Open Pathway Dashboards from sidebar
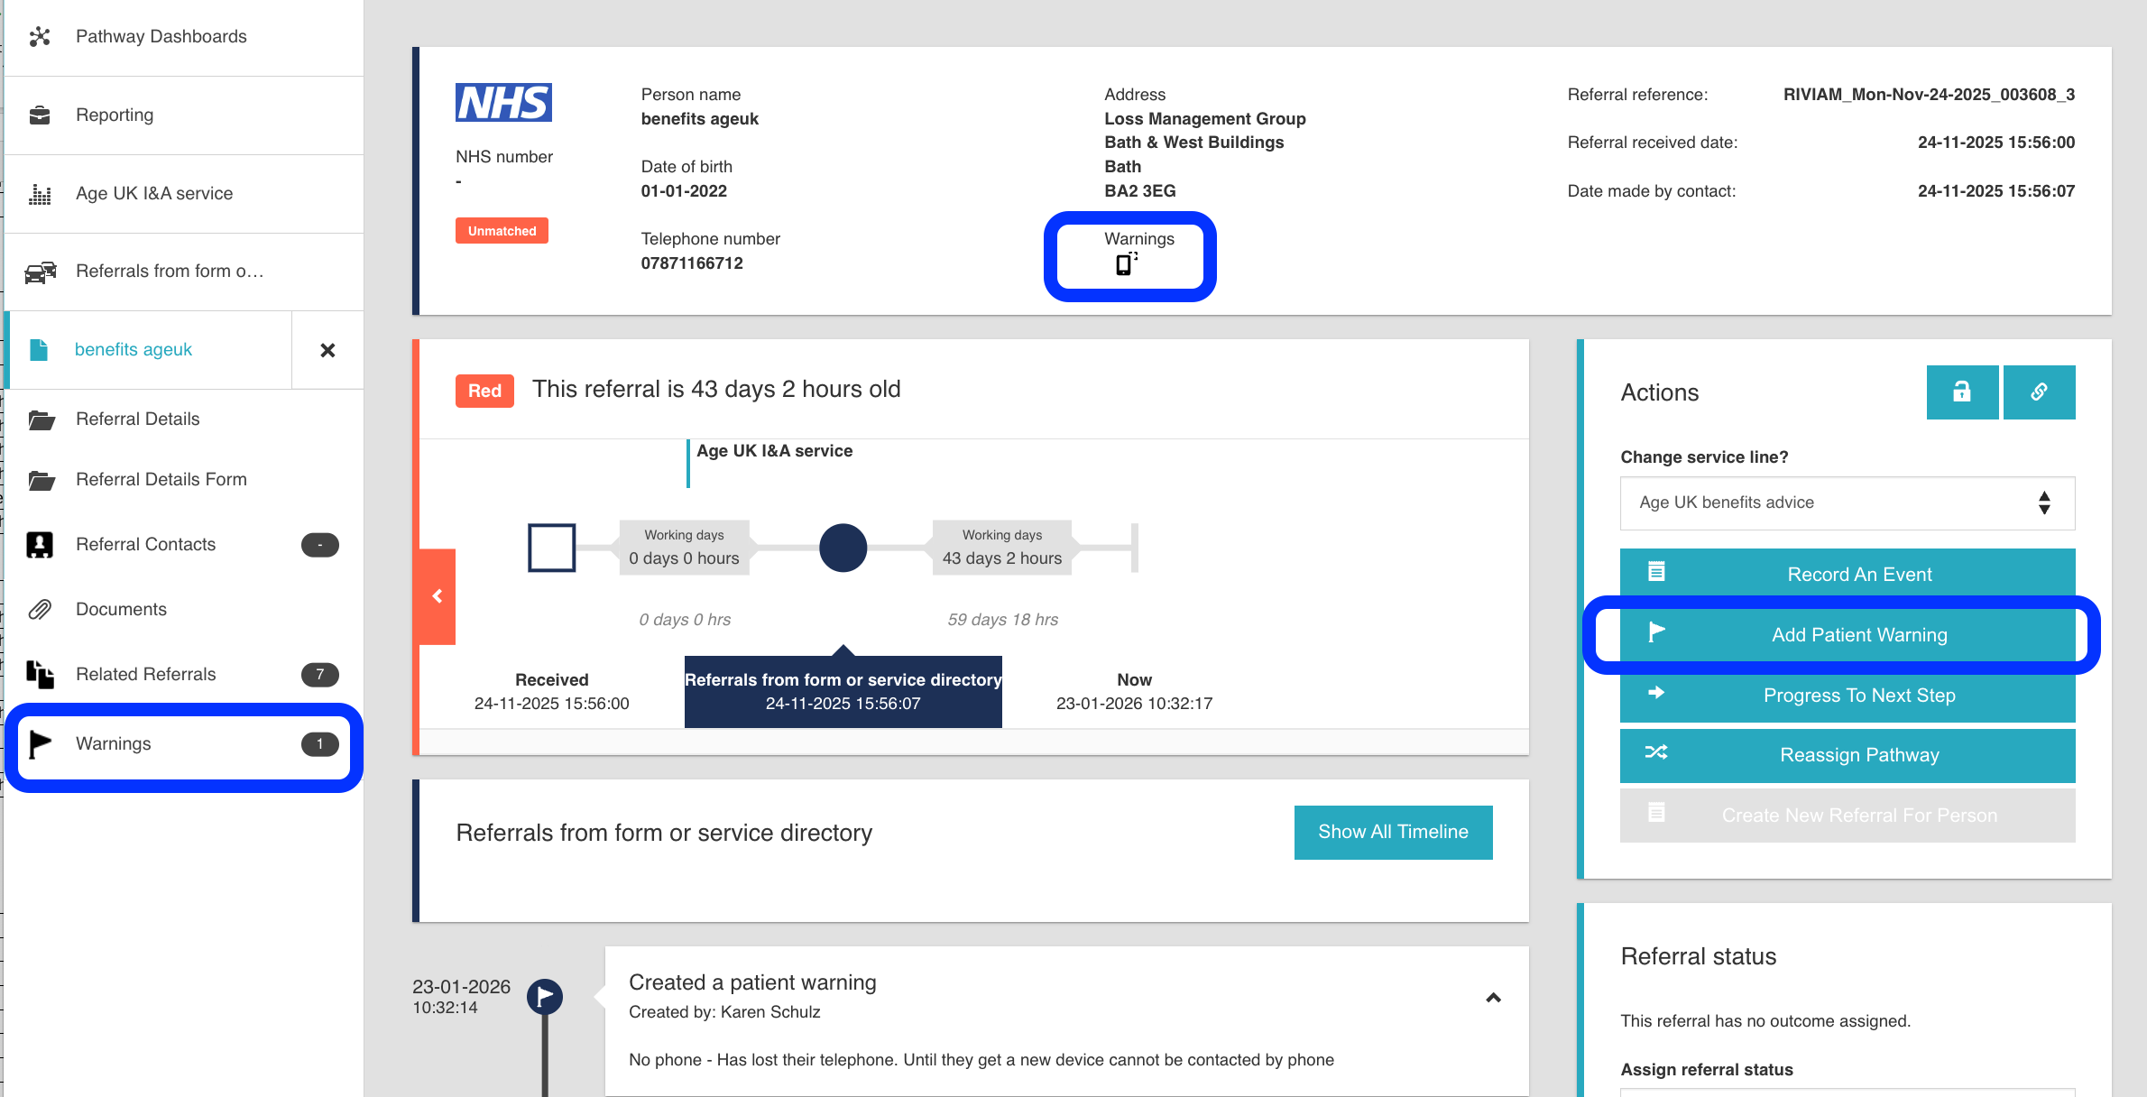The width and height of the screenshot is (2147, 1097). pyautogui.click(x=161, y=37)
